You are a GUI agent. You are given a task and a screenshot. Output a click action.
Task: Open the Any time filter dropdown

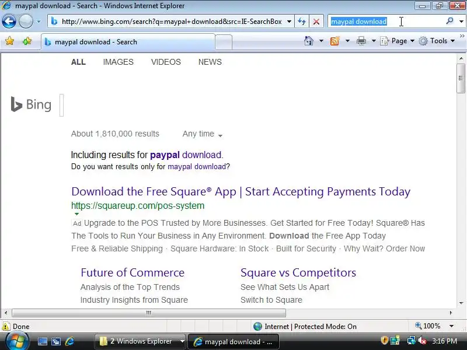pos(203,134)
